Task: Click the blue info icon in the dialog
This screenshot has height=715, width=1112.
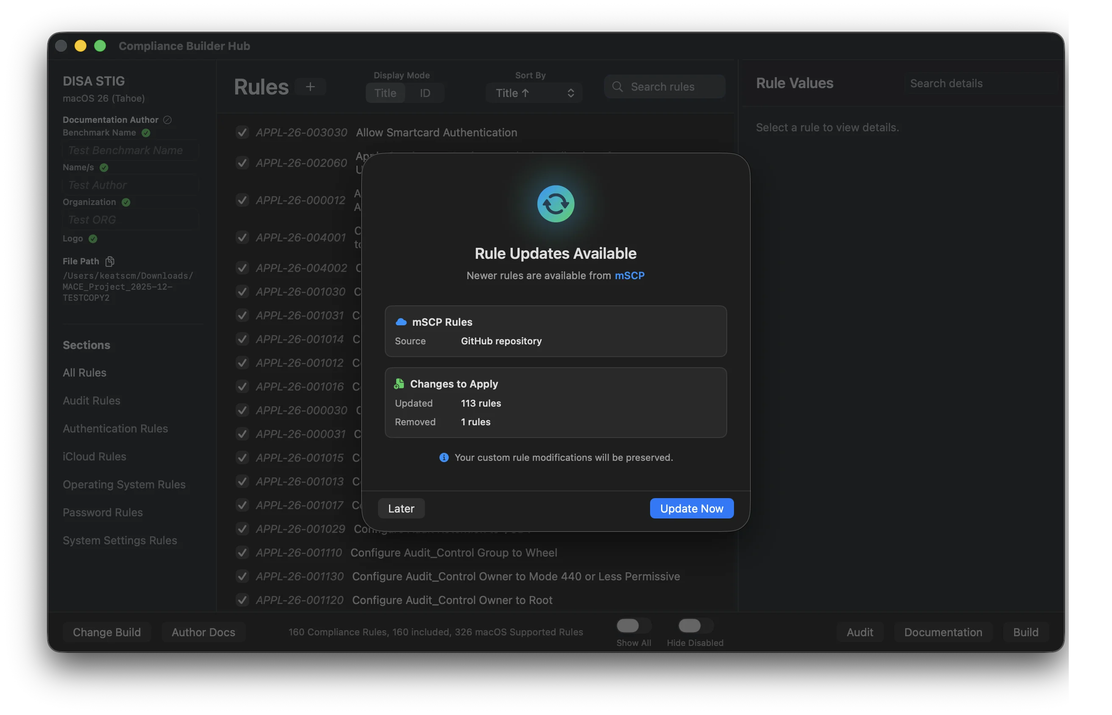Action: (444, 457)
